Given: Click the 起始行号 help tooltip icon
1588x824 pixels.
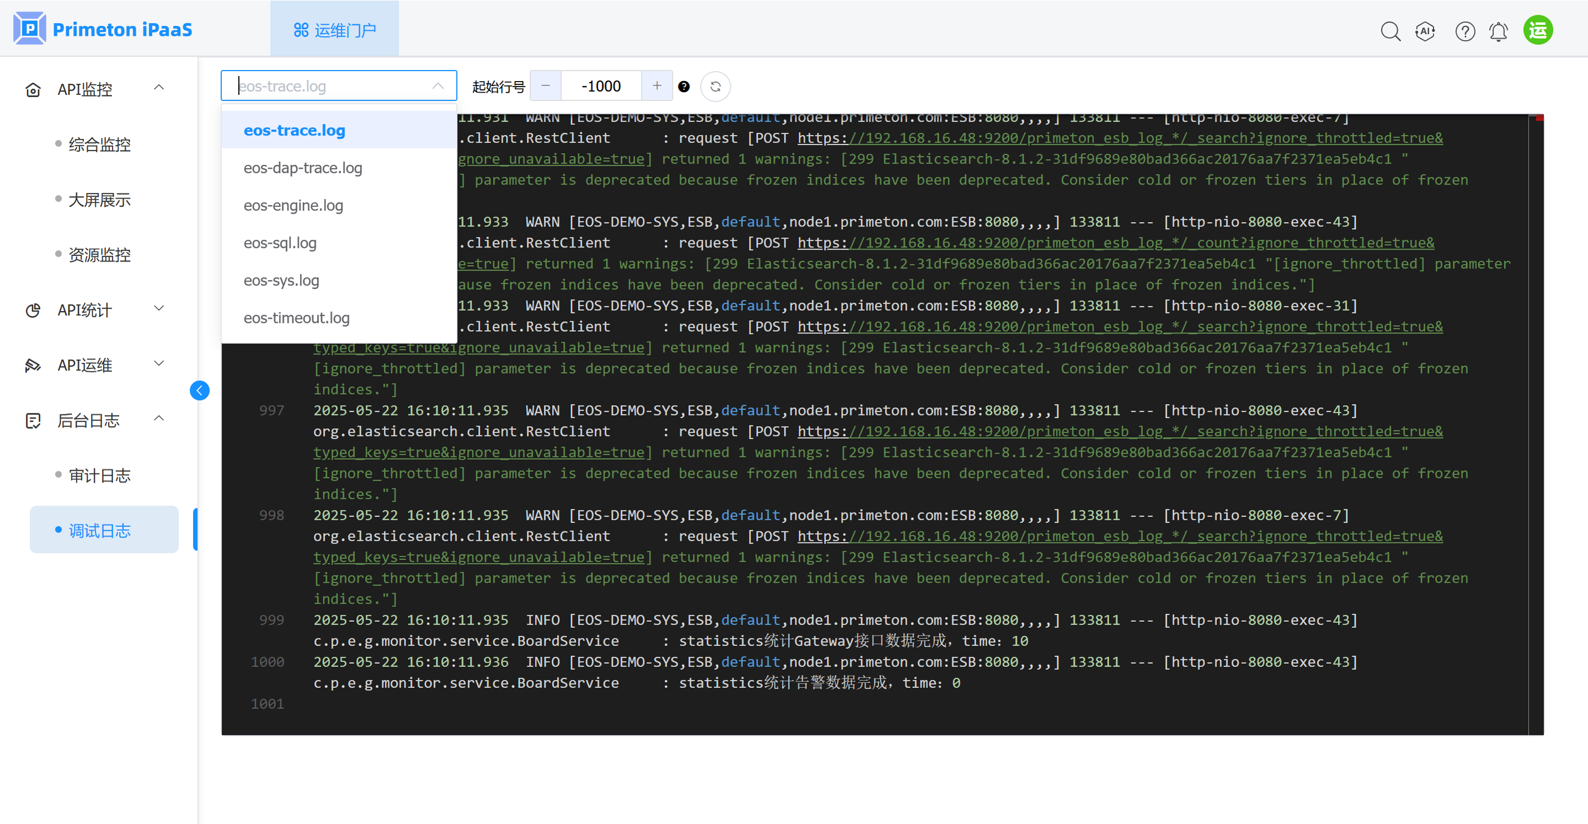Looking at the screenshot, I should 683,86.
